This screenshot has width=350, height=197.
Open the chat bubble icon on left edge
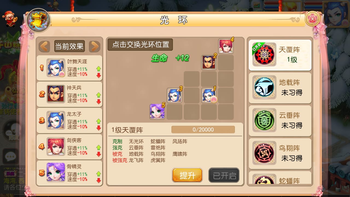[10, 157]
